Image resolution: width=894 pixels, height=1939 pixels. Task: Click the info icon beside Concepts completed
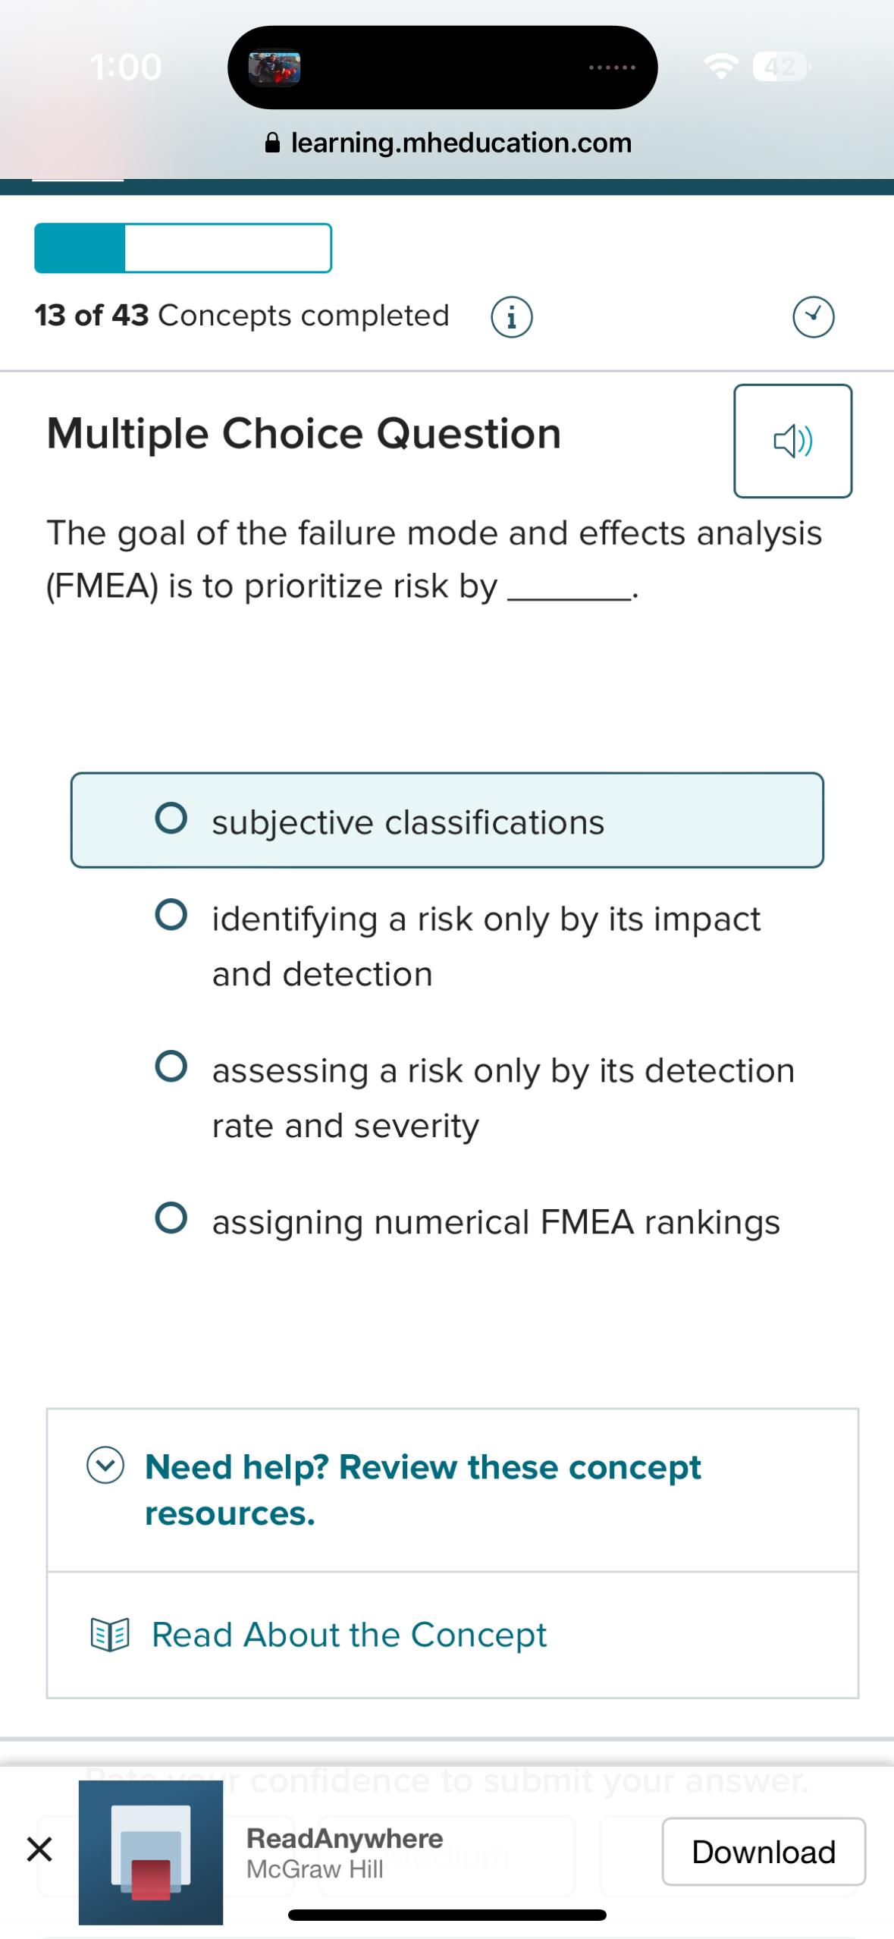(x=510, y=316)
